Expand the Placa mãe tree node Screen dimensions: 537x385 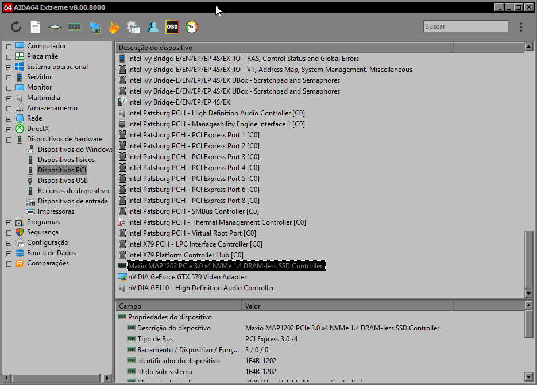9,56
